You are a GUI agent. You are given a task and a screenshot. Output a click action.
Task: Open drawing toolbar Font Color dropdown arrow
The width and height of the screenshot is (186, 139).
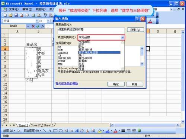(119, 131)
